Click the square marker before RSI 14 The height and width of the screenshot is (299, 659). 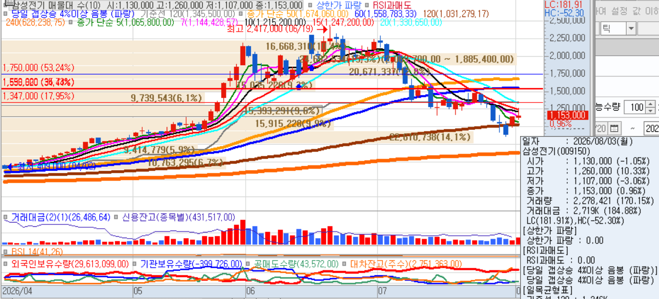point(5,252)
